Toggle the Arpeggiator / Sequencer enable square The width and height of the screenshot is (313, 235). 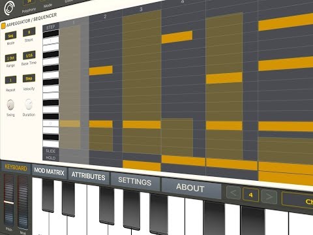tap(3, 25)
